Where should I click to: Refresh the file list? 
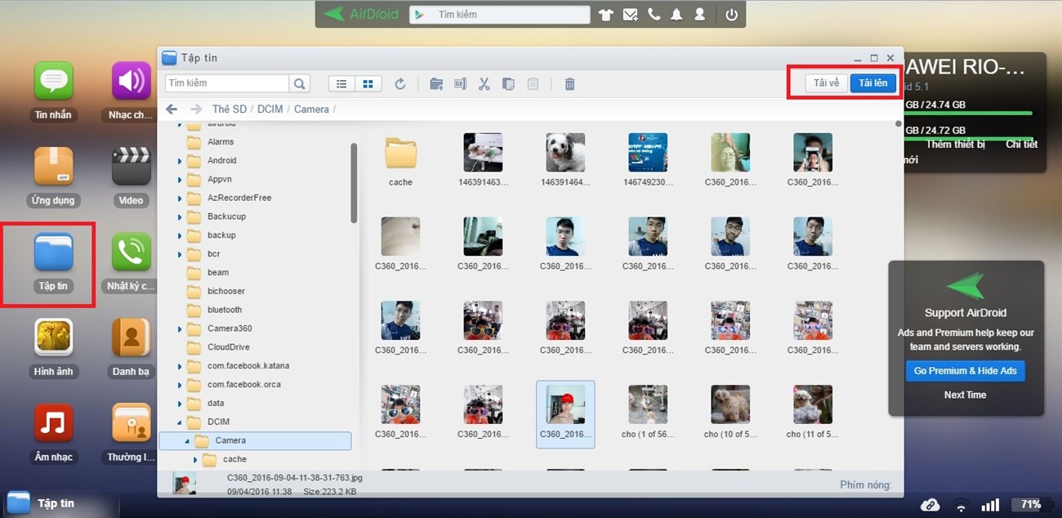400,83
